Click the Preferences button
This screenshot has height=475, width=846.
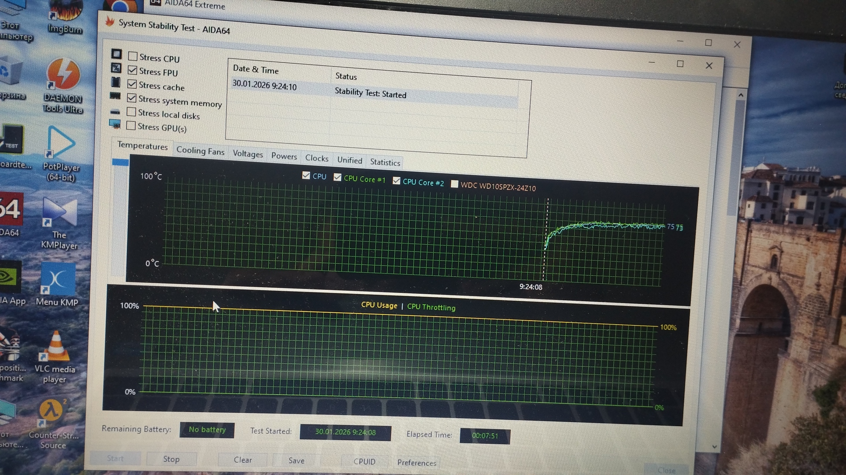coord(416,462)
